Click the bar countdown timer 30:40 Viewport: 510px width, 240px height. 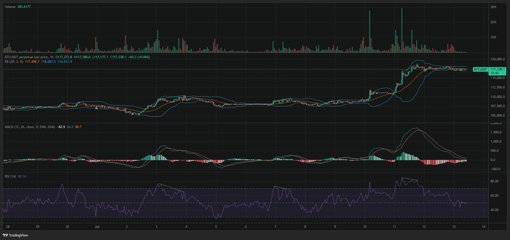click(494, 73)
